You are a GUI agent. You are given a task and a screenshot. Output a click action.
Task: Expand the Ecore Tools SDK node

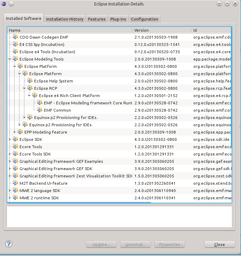coord(10,154)
